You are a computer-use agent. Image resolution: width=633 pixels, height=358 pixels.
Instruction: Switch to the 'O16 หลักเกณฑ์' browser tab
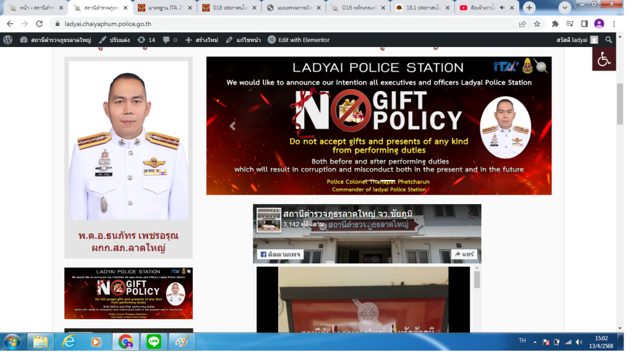click(360, 8)
